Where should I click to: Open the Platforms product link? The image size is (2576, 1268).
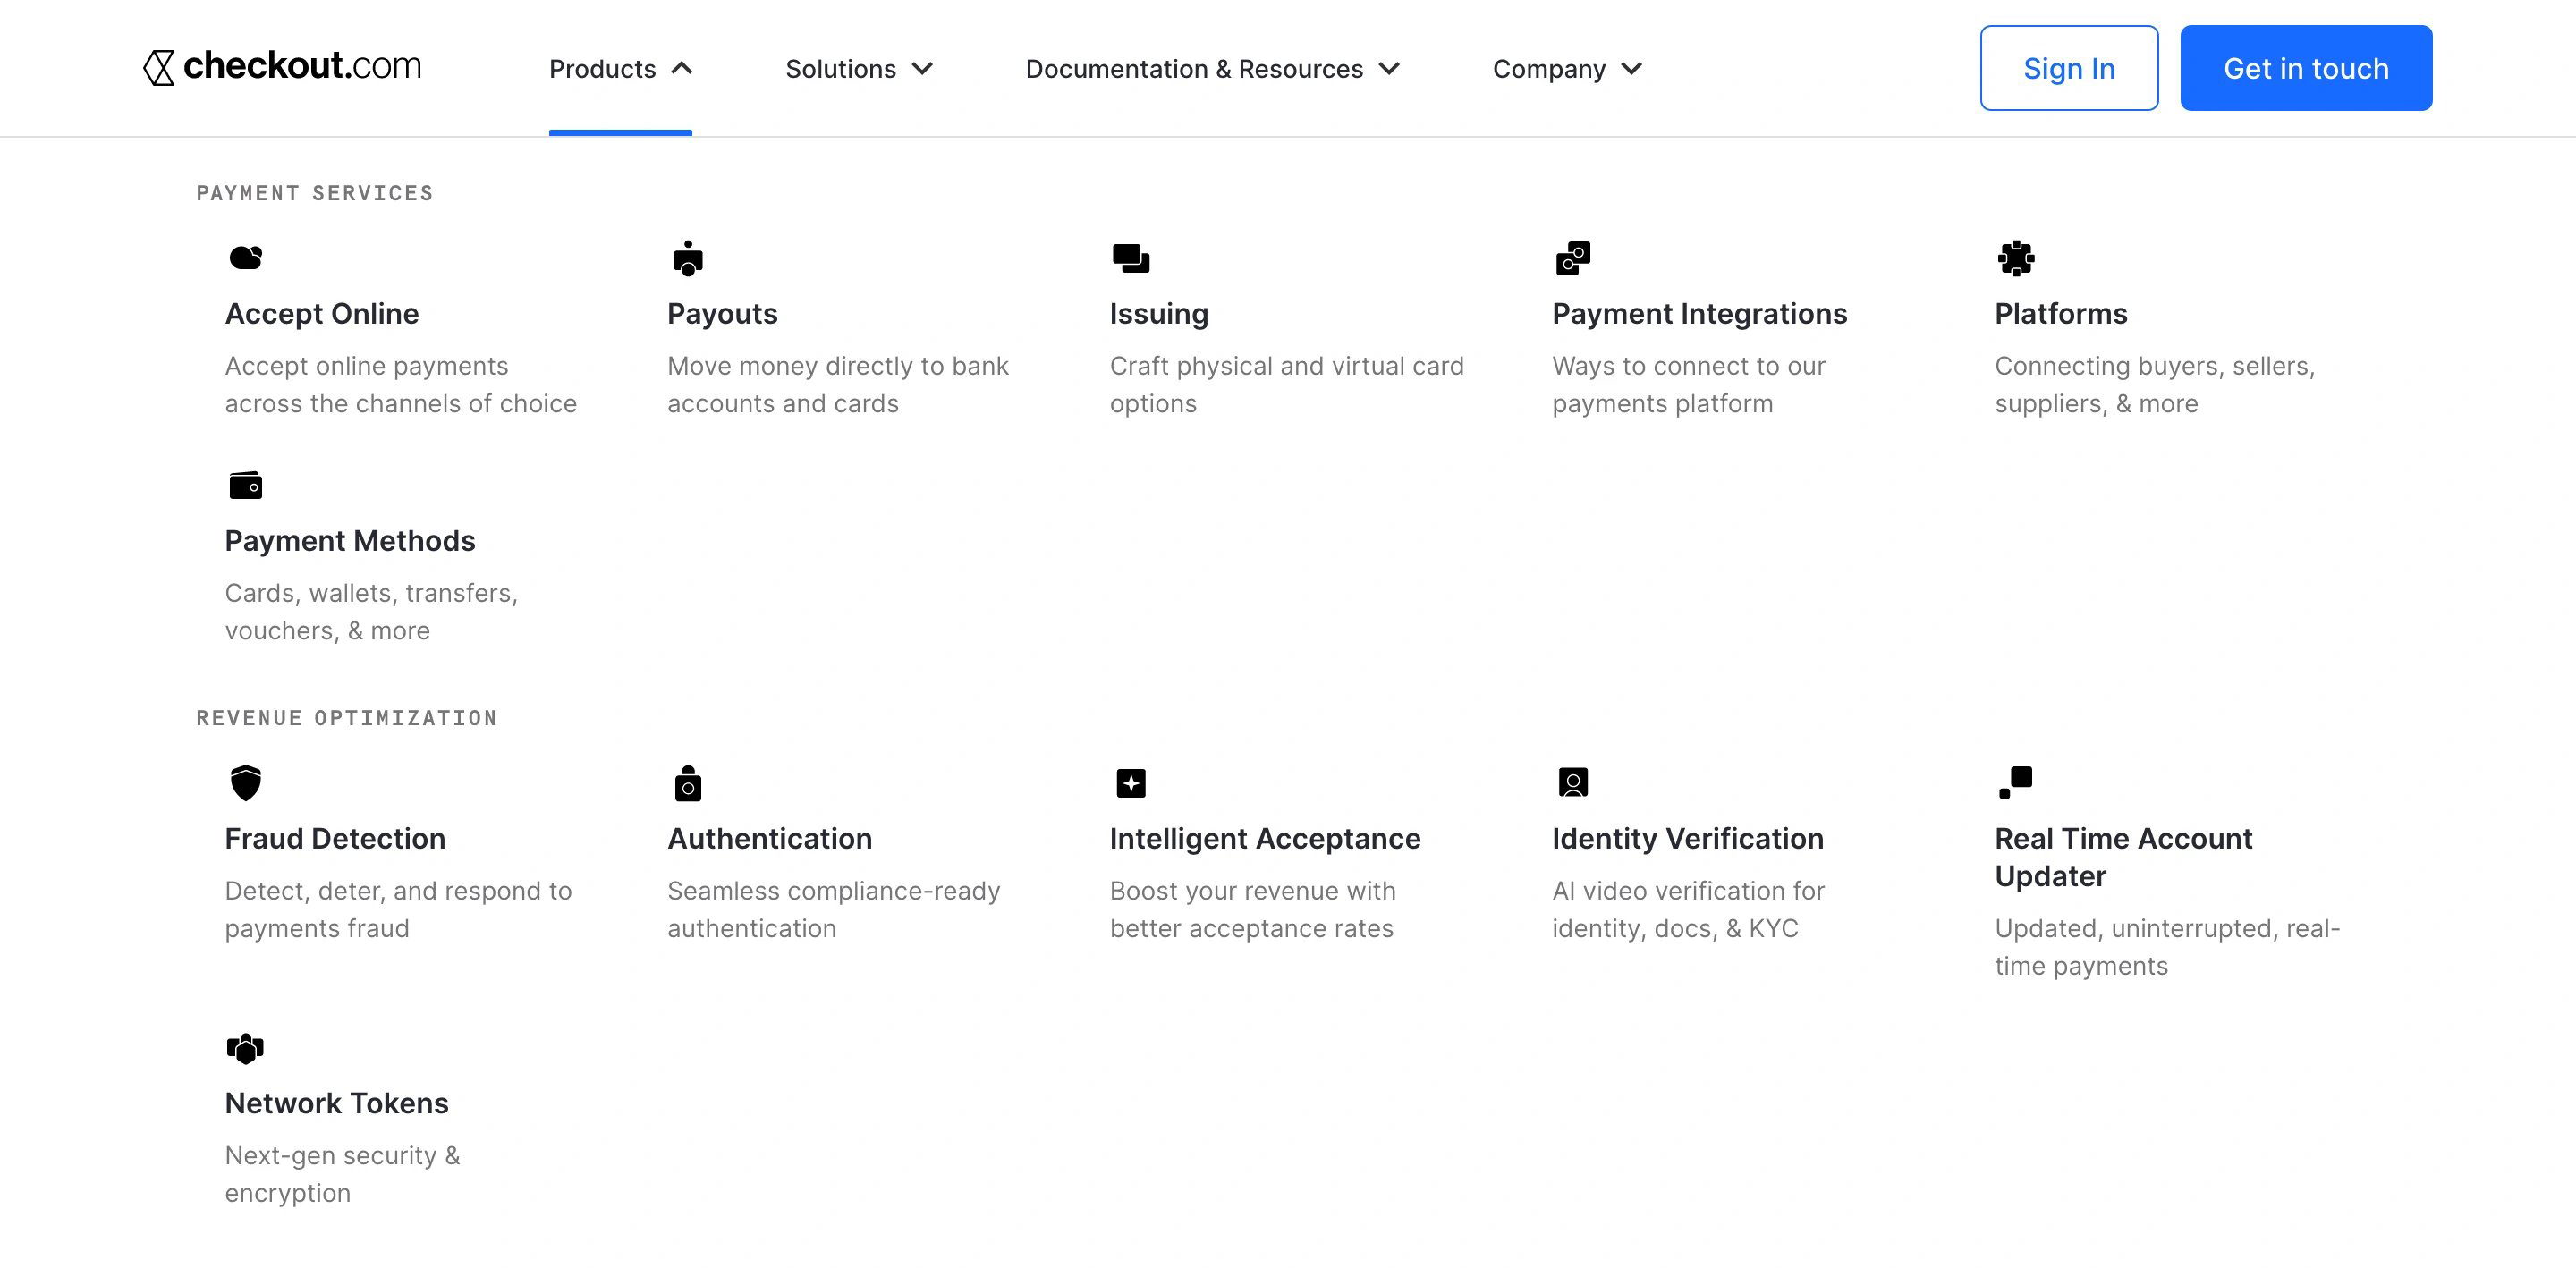(x=2060, y=313)
